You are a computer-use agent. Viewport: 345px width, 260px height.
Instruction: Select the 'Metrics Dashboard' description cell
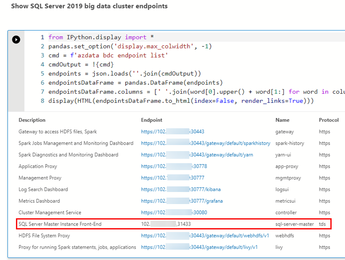point(39,201)
